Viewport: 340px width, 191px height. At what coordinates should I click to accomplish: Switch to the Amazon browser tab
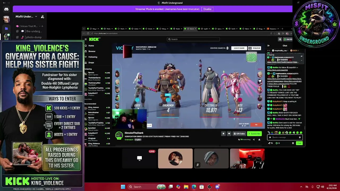(272, 29)
